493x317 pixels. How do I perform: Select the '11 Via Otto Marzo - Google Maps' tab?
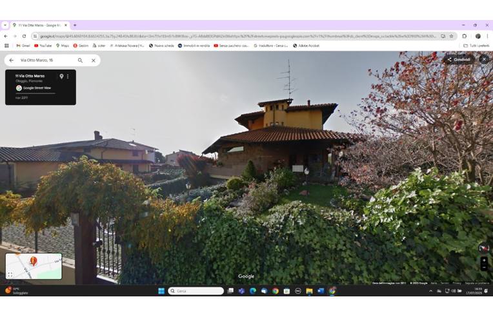[40, 25]
